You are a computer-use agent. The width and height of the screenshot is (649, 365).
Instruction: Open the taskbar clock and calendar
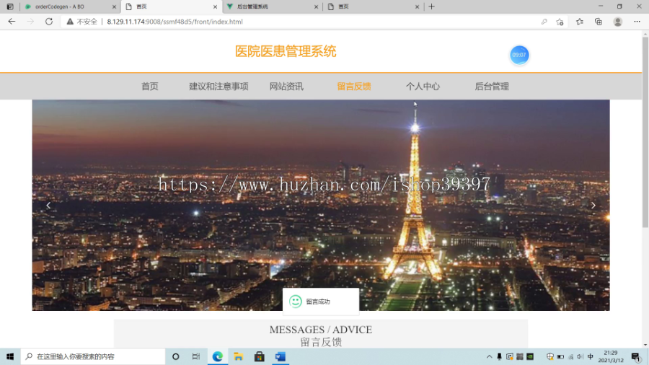click(611, 357)
